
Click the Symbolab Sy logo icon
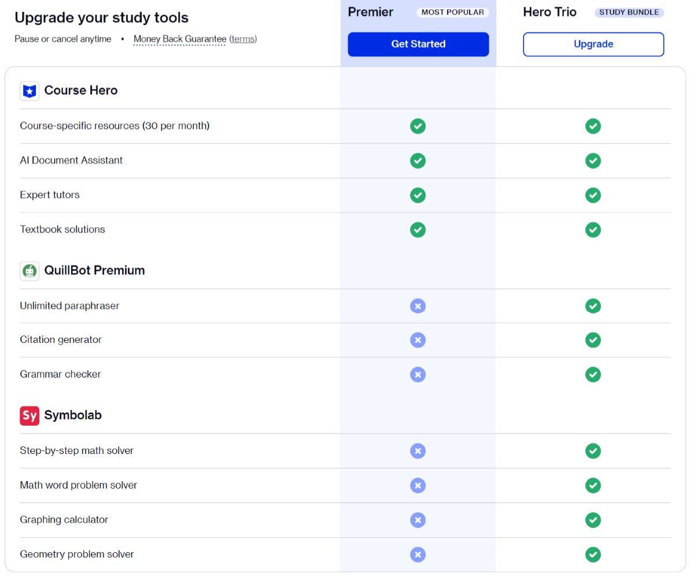tap(29, 415)
